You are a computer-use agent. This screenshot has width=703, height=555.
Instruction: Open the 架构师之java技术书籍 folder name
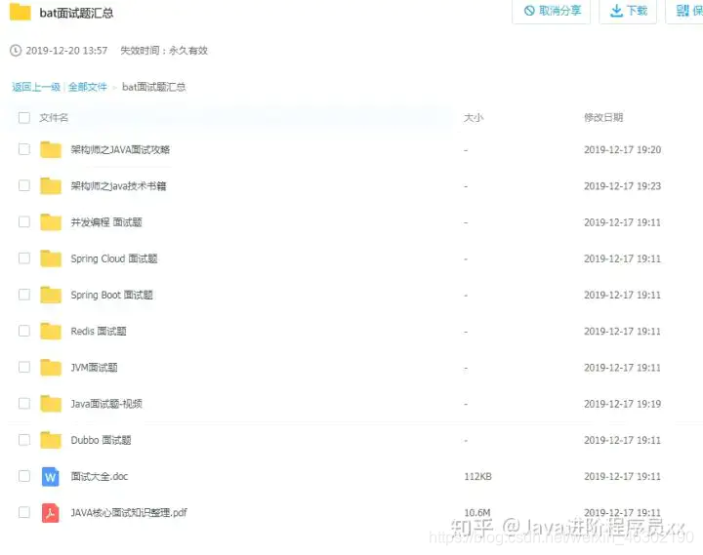(118, 186)
